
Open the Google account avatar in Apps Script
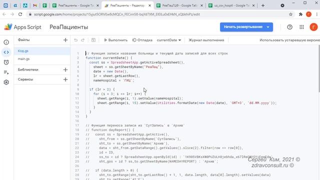tap(313, 27)
